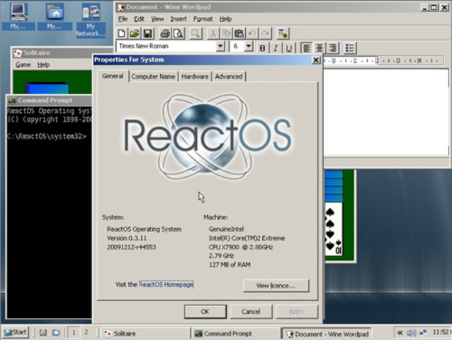
Task: Click the Solitaire title bar card icon
Action: point(18,53)
